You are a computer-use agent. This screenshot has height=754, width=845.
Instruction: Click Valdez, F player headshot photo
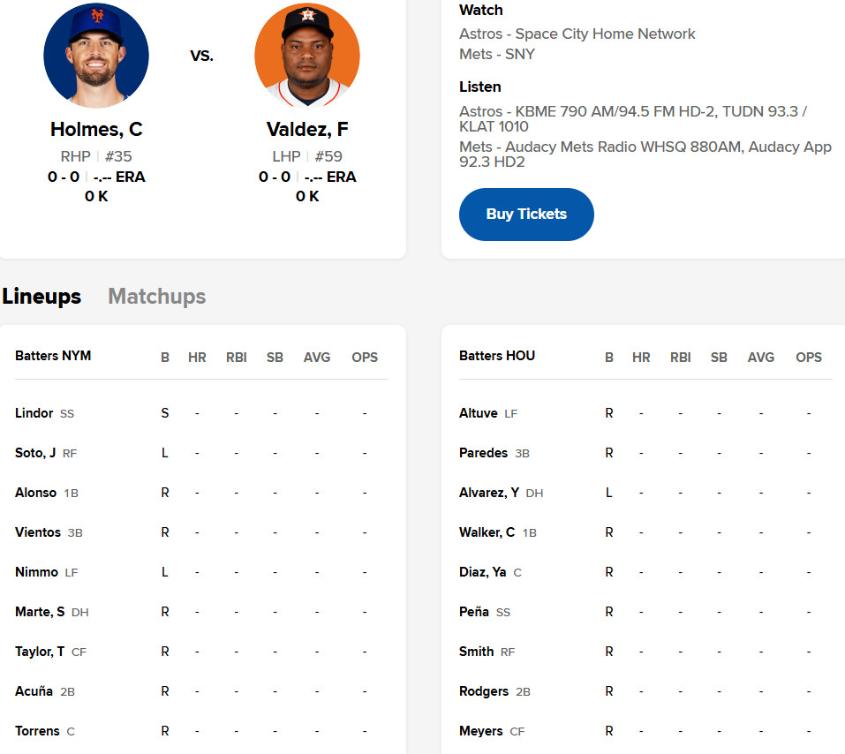(306, 55)
